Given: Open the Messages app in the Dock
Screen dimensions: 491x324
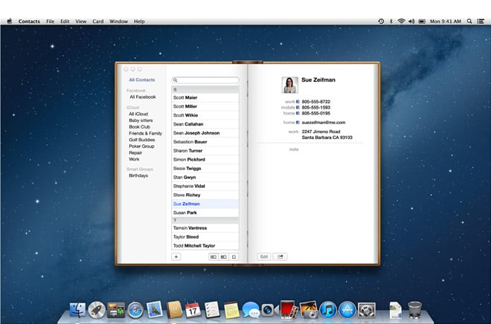Looking at the screenshot, I should 250,308.
